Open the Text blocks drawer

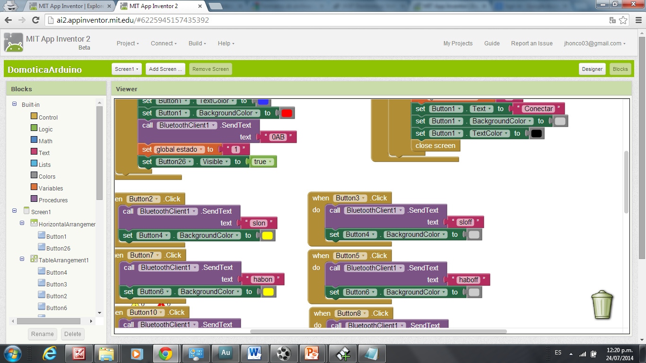[x=40, y=153]
